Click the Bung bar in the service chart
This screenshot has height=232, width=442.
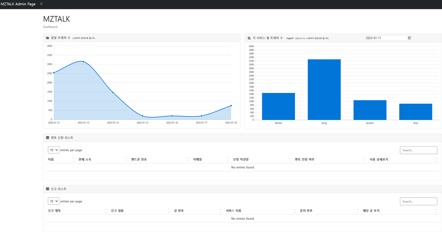324,90
